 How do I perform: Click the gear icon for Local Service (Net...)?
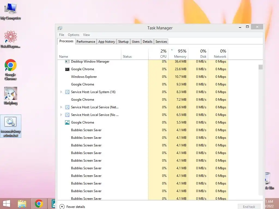(67, 107)
